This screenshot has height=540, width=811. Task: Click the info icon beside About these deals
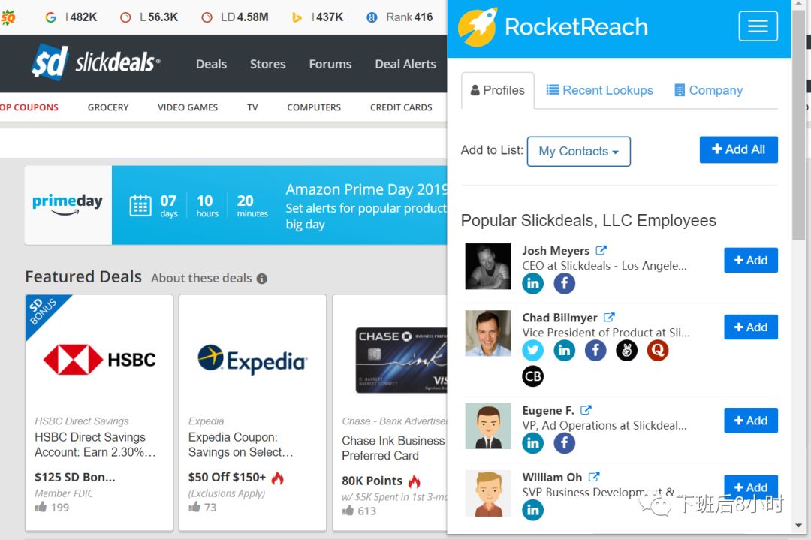click(x=262, y=279)
